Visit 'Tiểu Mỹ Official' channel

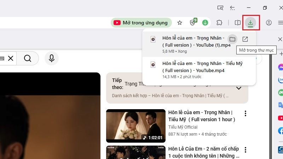(183, 127)
